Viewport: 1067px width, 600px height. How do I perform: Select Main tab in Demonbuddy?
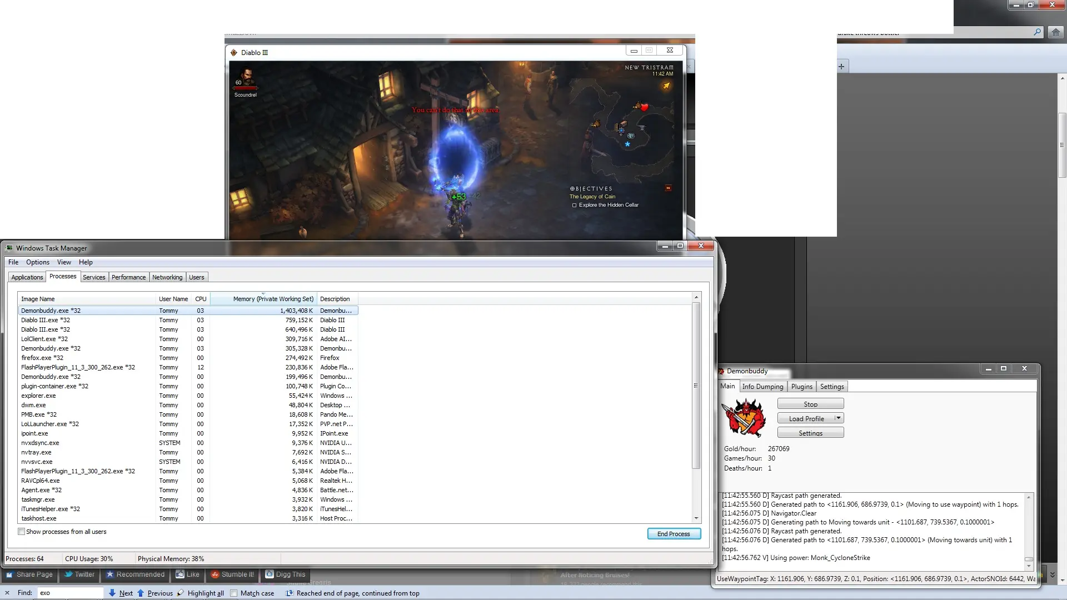[x=727, y=386]
